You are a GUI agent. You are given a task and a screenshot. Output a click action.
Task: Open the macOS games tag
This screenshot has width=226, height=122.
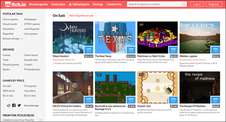tap(32, 29)
